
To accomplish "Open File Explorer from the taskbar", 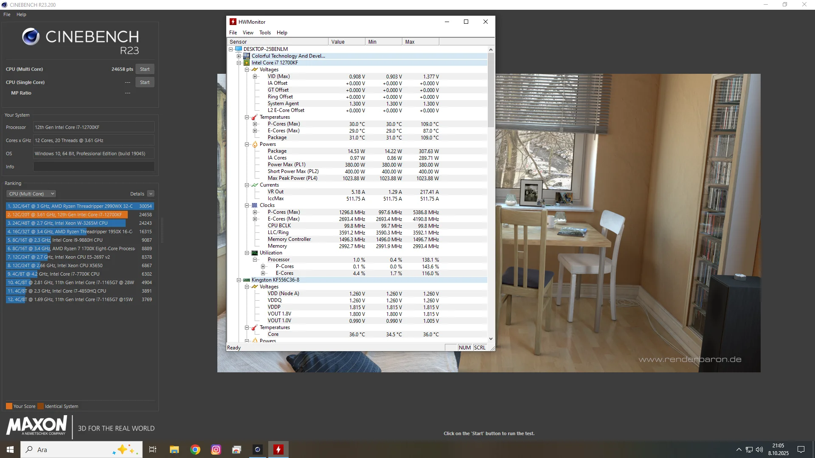I will 174,450.
